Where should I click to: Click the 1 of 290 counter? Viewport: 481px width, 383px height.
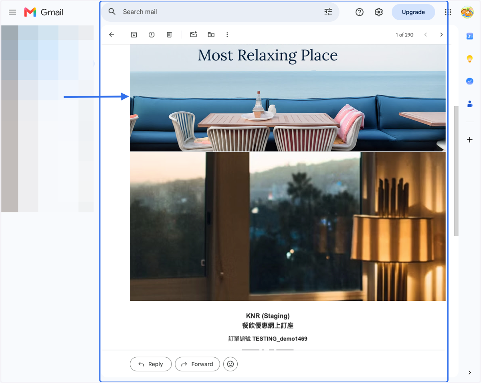point(404,35)
